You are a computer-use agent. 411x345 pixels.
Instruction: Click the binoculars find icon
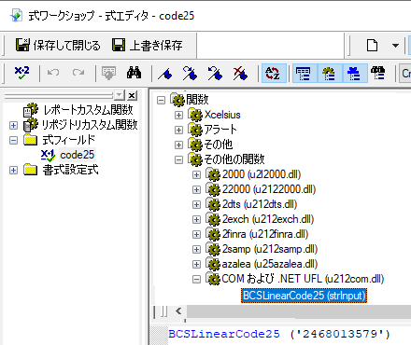(x=134, y=73)
